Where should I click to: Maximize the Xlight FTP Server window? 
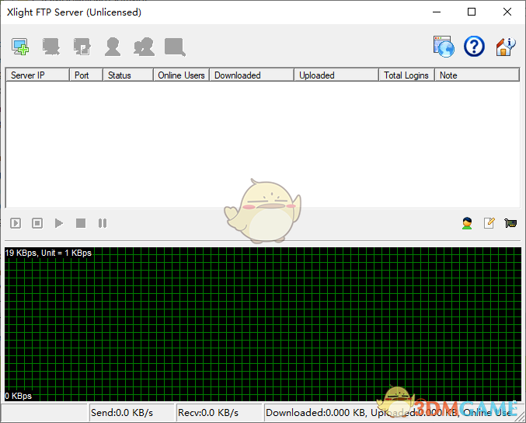tap(472, 12)
